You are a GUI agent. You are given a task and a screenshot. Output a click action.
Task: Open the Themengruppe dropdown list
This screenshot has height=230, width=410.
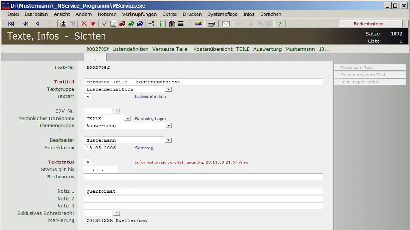(168, 126)
